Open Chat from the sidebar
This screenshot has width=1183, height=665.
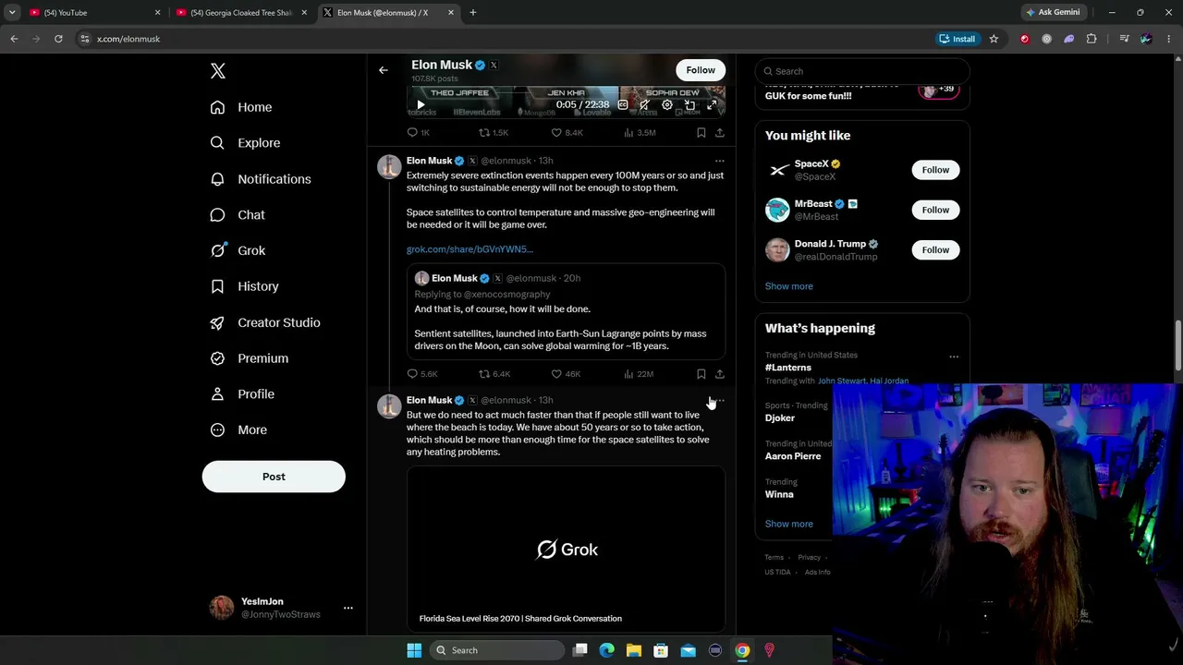tap(238, 215)
